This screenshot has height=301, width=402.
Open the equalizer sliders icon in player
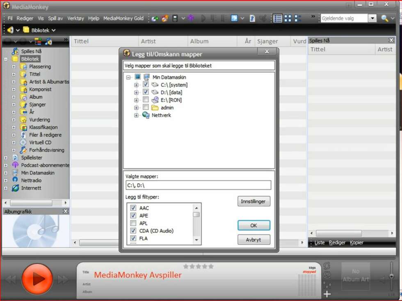coord(327,285)
